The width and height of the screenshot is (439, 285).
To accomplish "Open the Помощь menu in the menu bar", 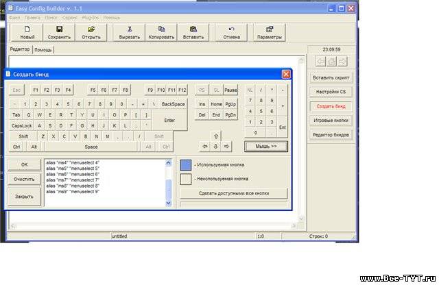I will pyautogui.click(x=112, y=18).
